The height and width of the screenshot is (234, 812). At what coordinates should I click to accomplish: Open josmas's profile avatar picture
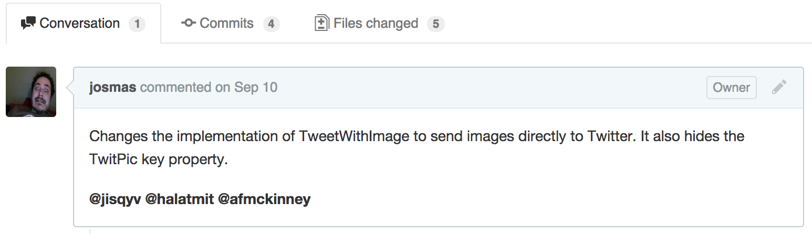(x=31, y=92)
